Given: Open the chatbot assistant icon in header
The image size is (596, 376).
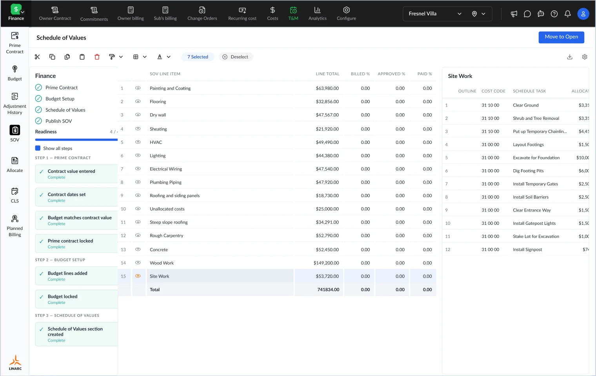Looking at the screenshot, I should [541, 14].
